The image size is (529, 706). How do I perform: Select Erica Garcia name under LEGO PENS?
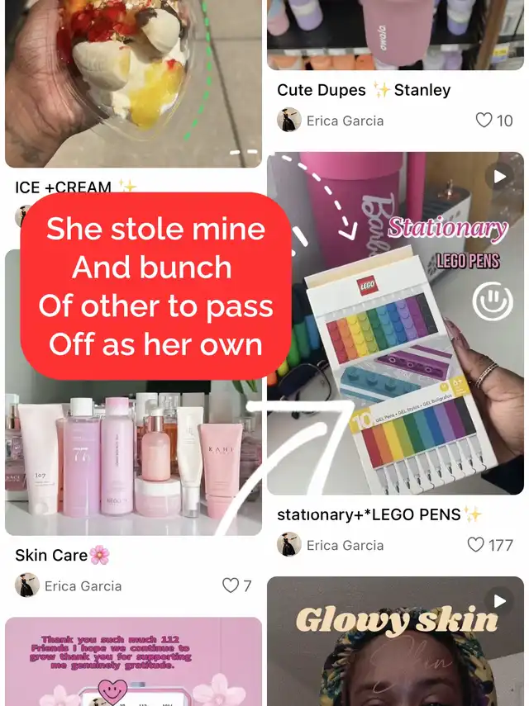pyautogui.click(x=346, y=545)
